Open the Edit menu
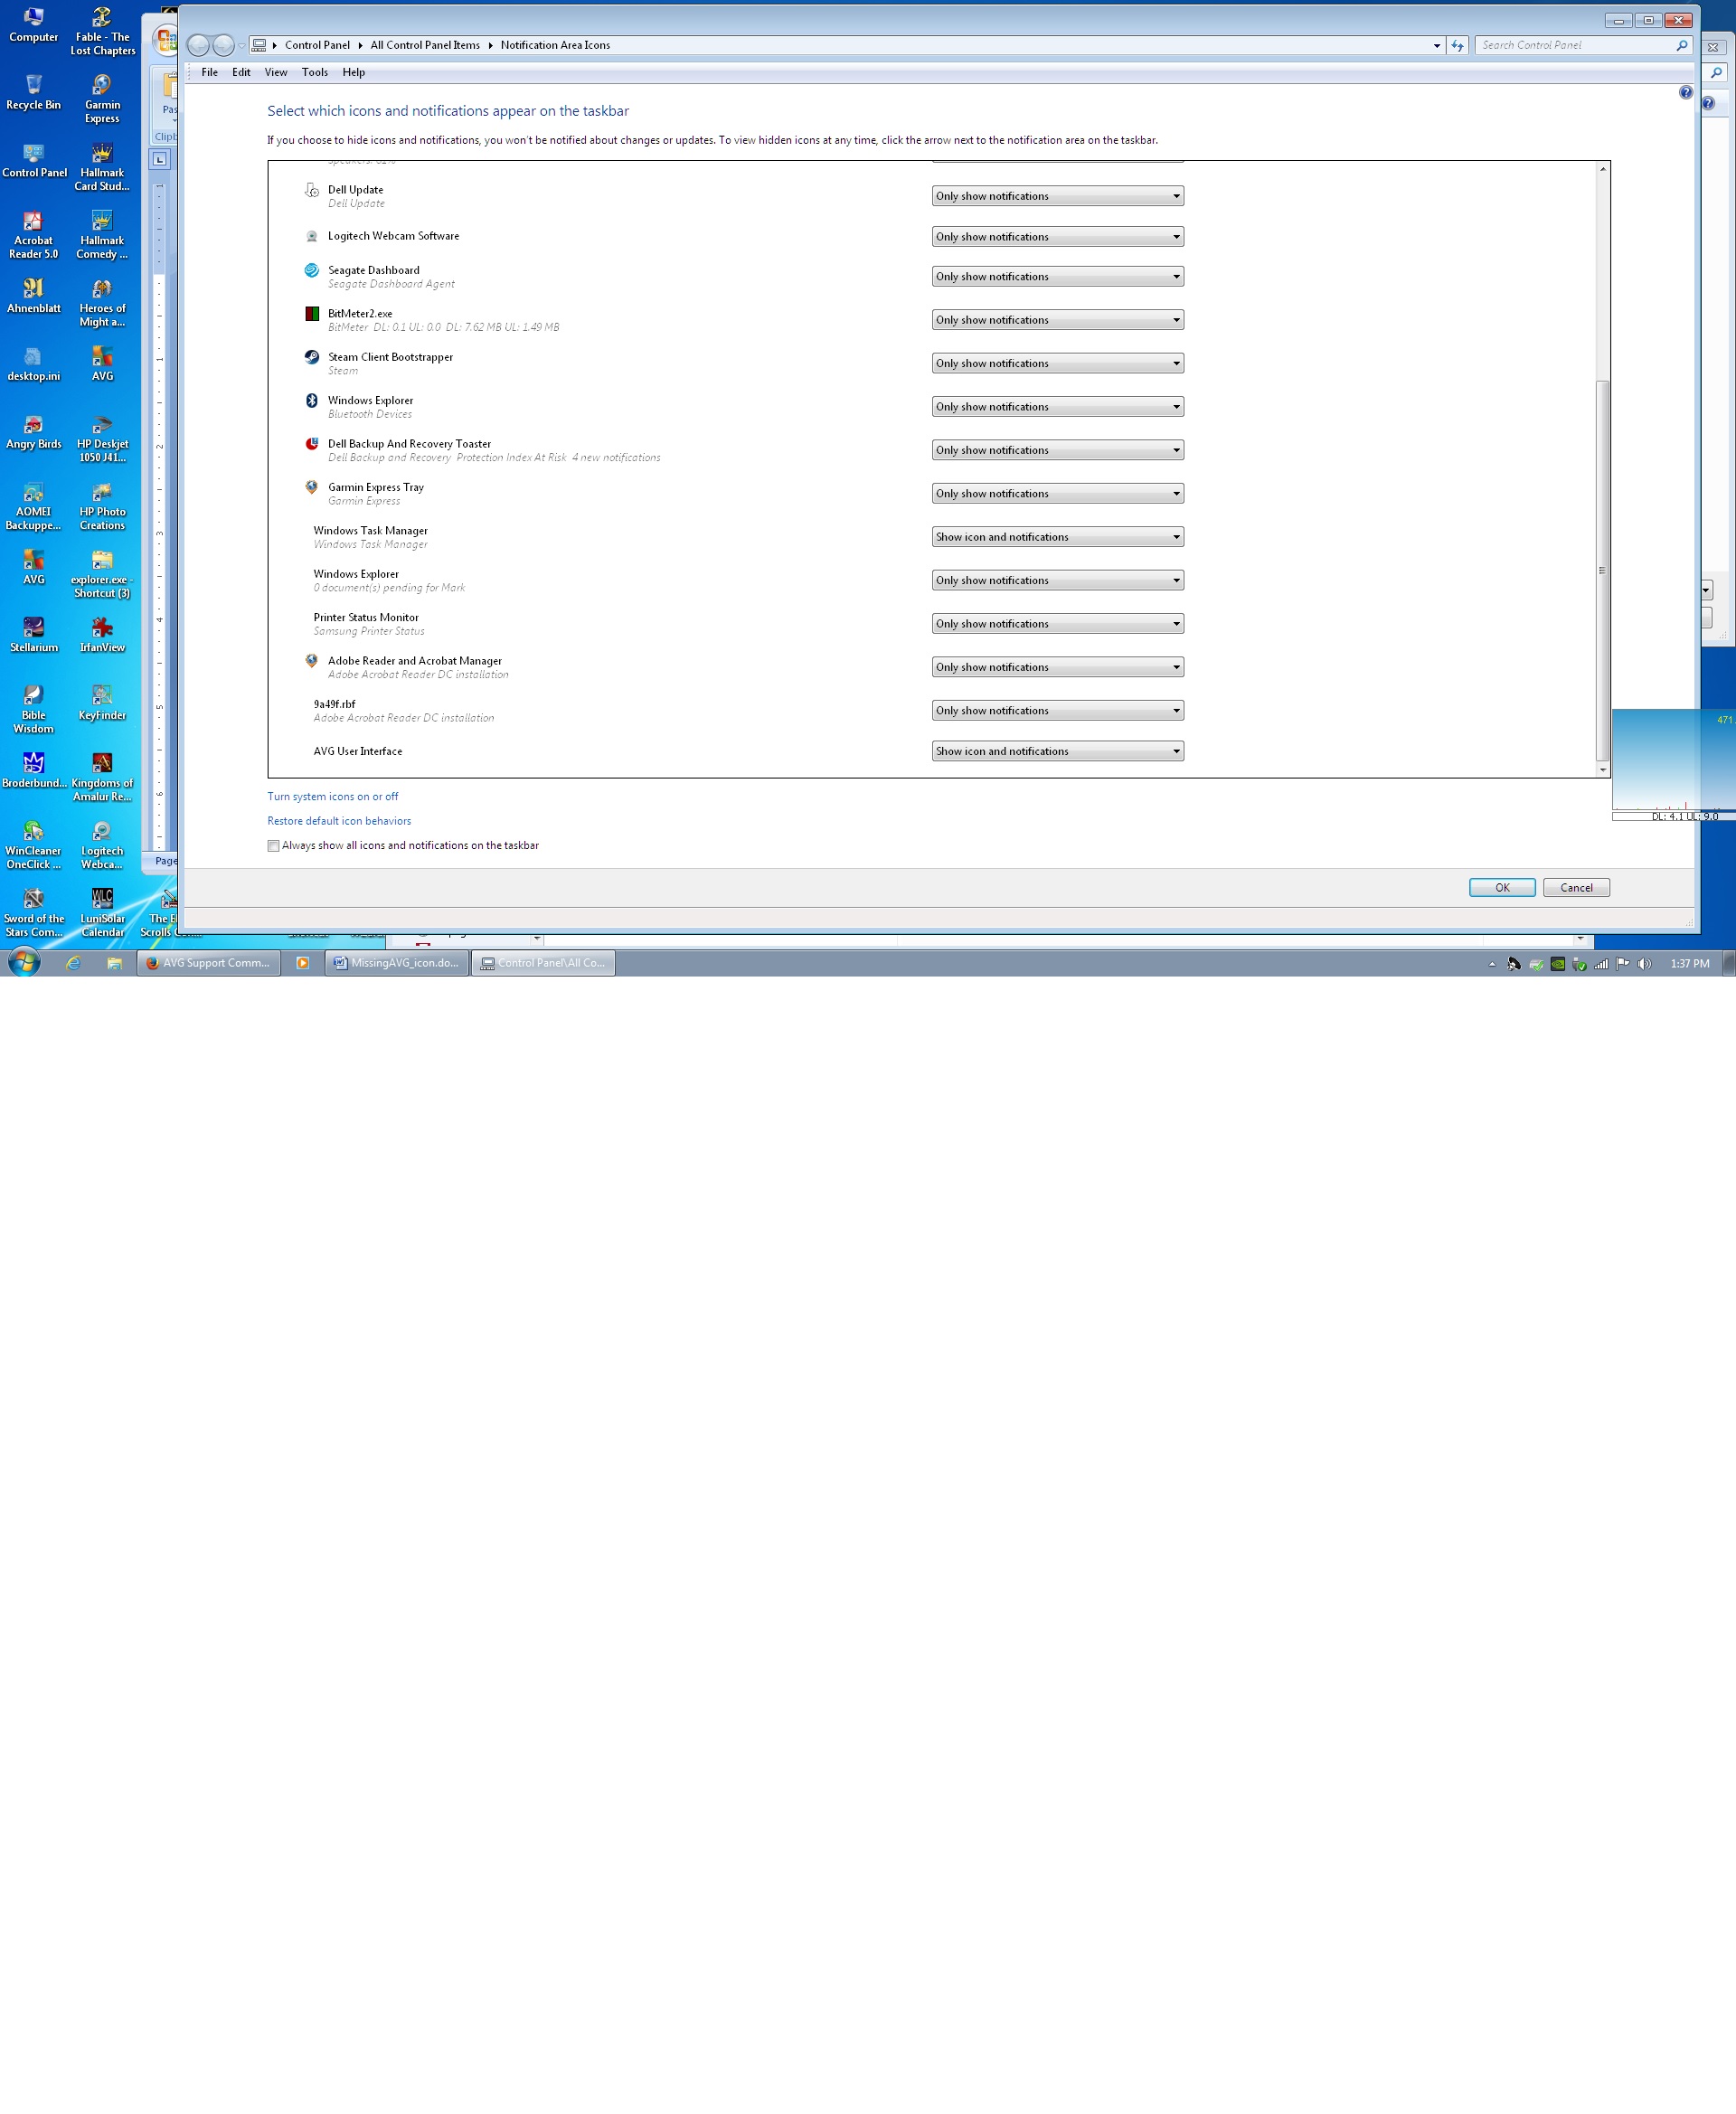 coord(241,72)
